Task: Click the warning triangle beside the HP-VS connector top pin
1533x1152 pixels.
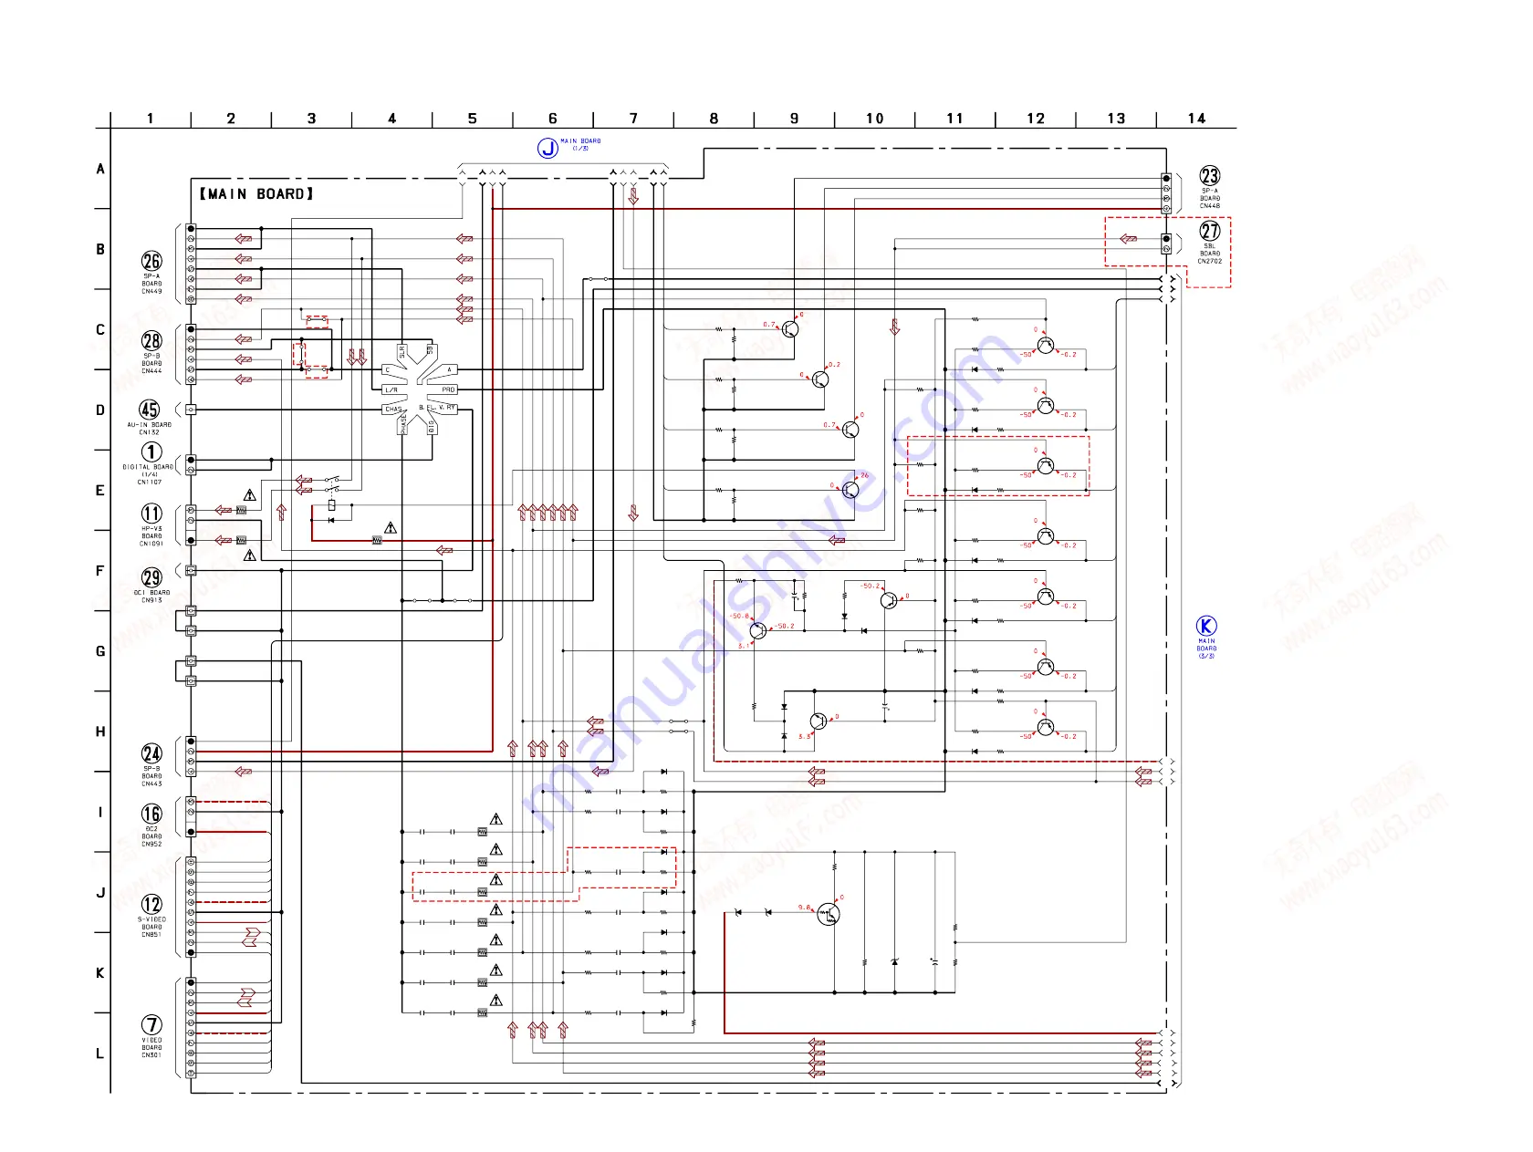Action: 250,495
